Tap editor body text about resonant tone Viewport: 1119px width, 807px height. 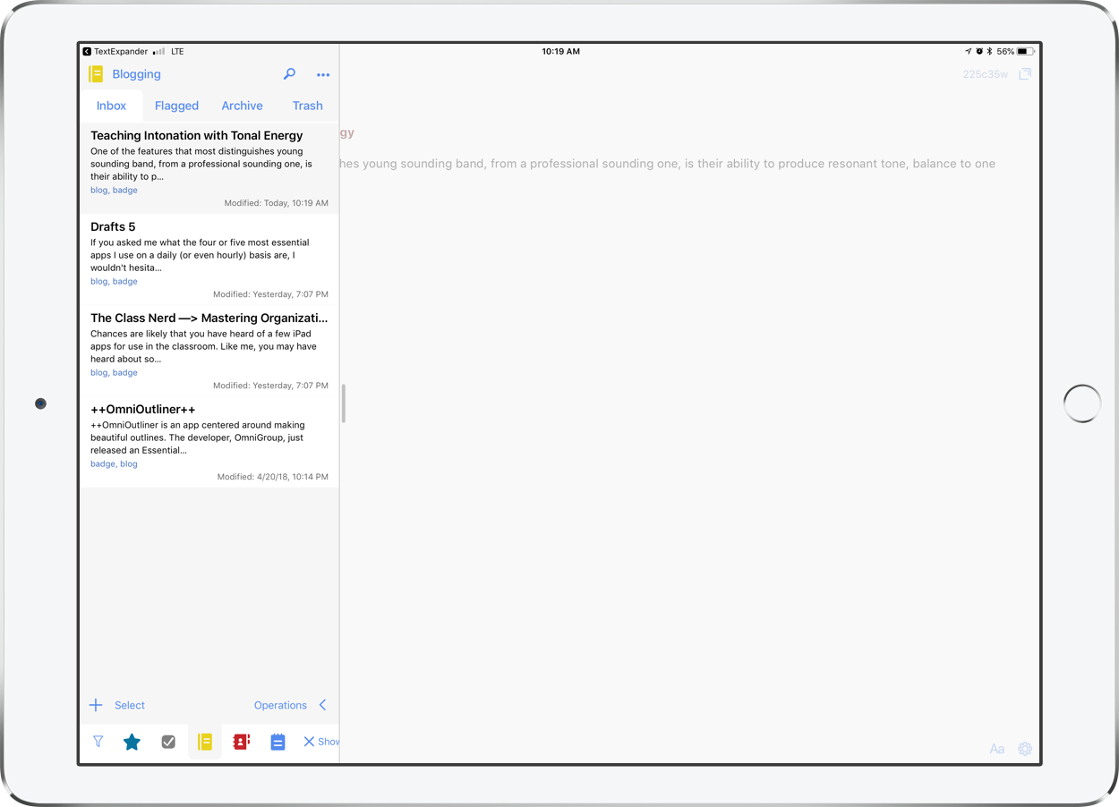coord(668,164)
